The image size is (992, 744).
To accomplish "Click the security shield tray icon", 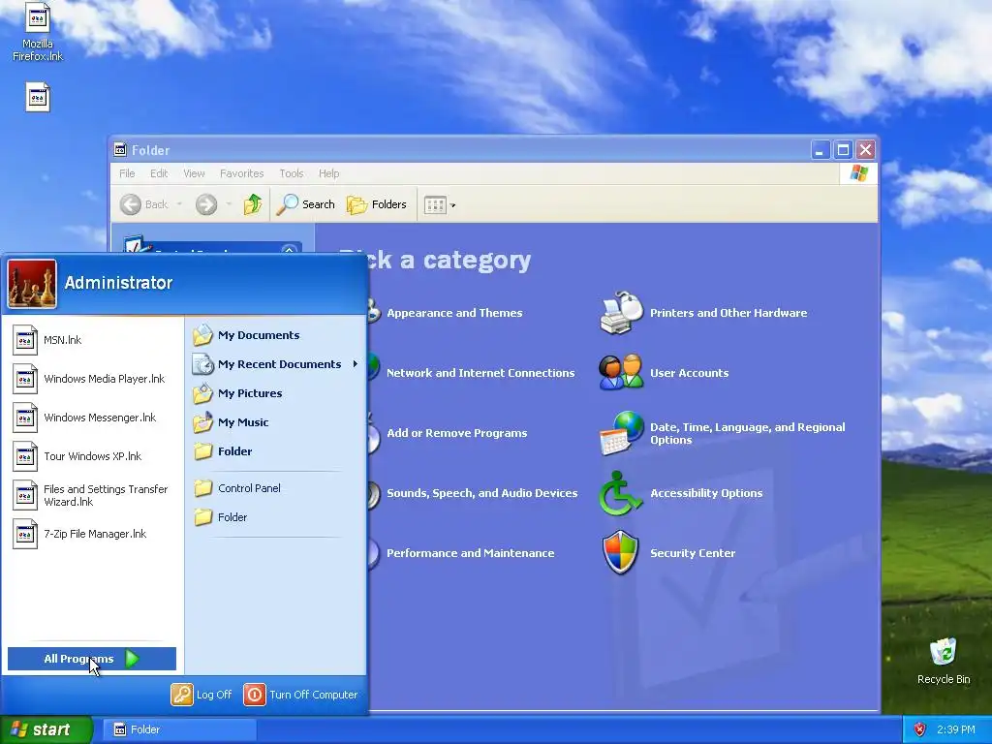I will 920,729.
